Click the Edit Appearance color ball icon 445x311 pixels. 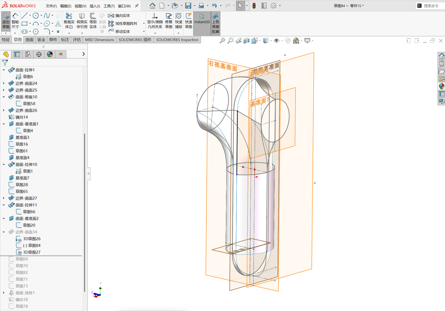pyautogui.click(x=296, y=40)
